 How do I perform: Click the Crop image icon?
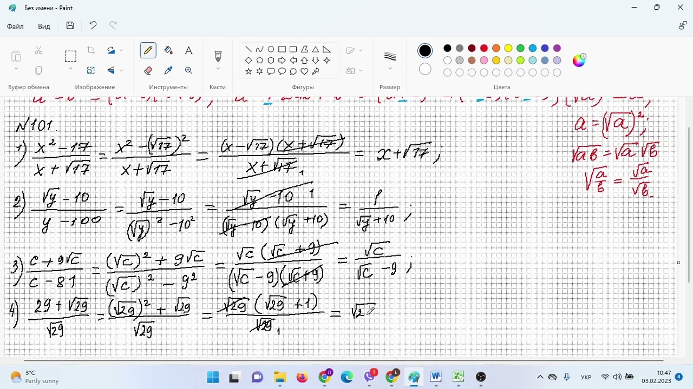click(x=91, y=50)
